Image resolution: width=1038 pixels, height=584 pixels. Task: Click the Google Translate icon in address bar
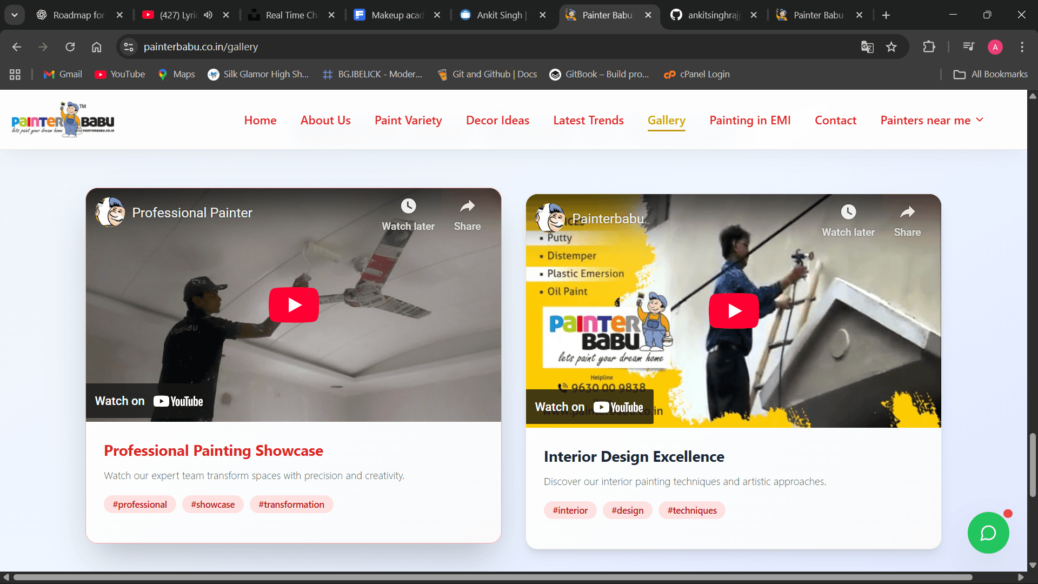coord(867,47)
